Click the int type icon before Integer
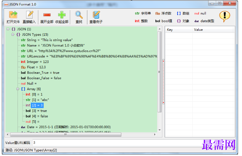242x156 pixels. click(23, 62)
